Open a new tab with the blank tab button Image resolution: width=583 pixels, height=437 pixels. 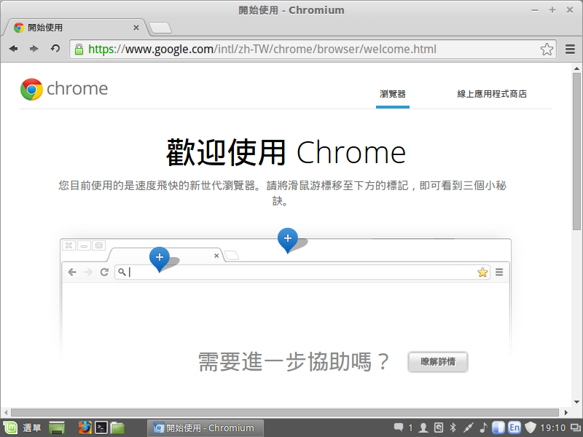click(160, 28)
